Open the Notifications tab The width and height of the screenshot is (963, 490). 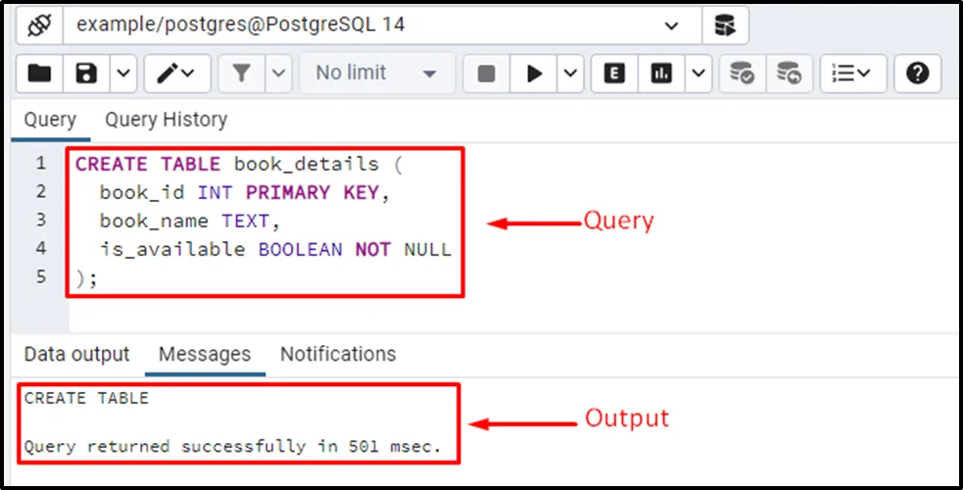point(338,355)
